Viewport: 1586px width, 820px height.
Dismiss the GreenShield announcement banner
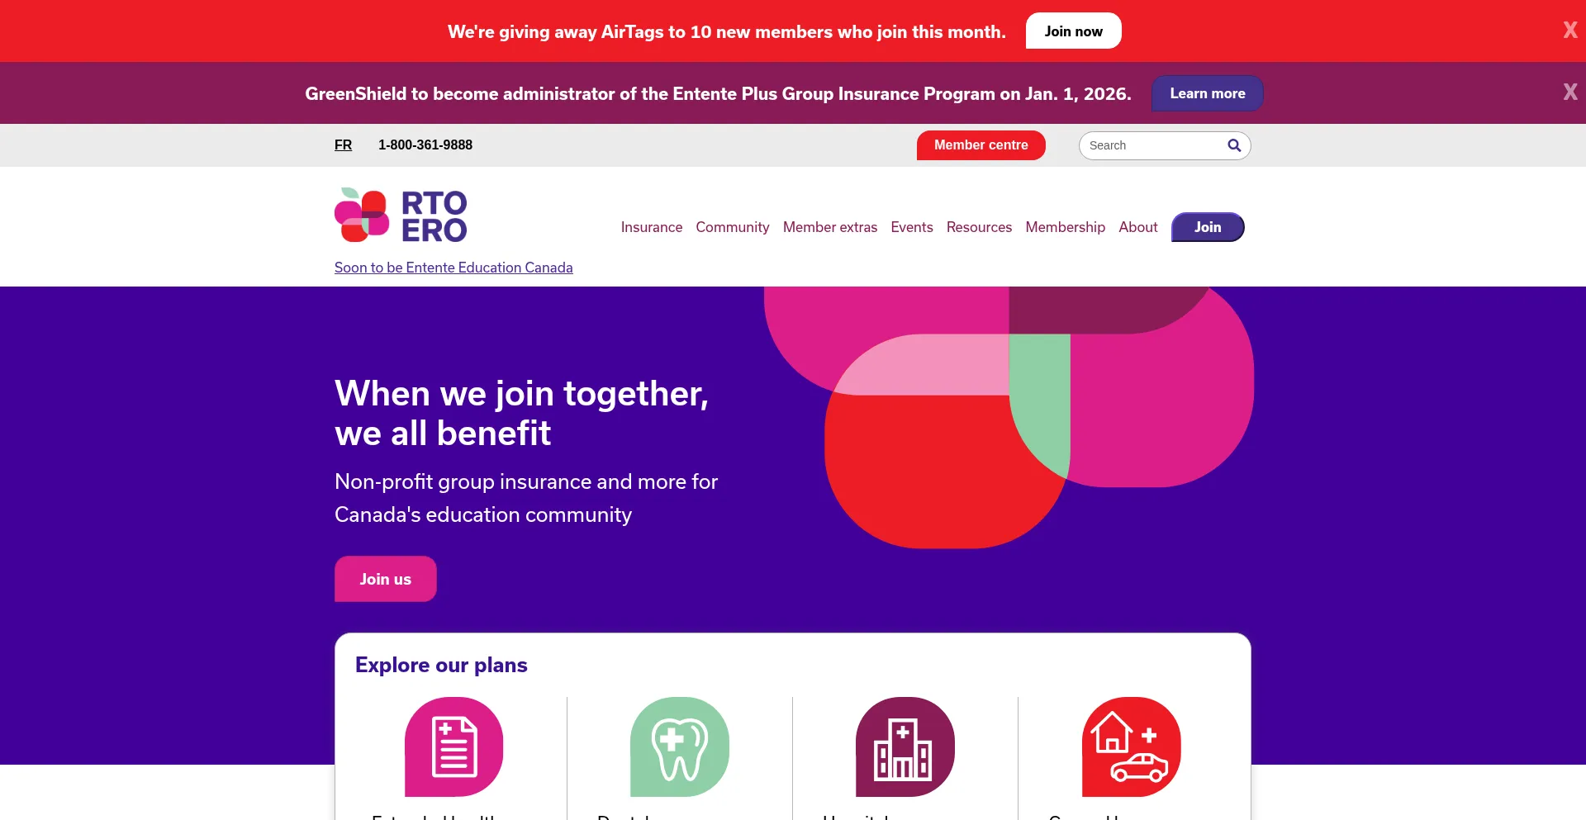[1570, 92]
